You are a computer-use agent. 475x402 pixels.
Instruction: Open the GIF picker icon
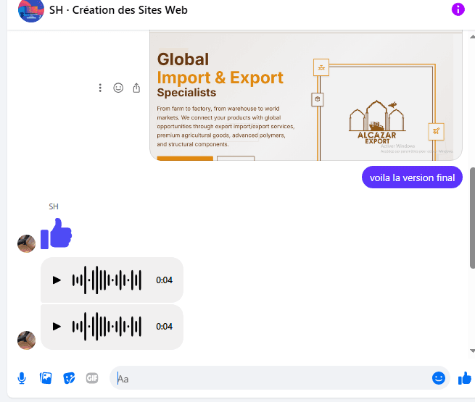92,378
